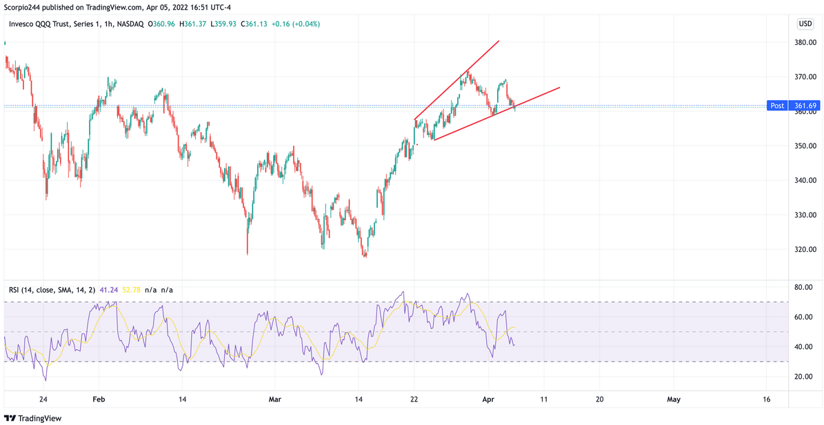Click the Mar date axis label

click(275, 399)
